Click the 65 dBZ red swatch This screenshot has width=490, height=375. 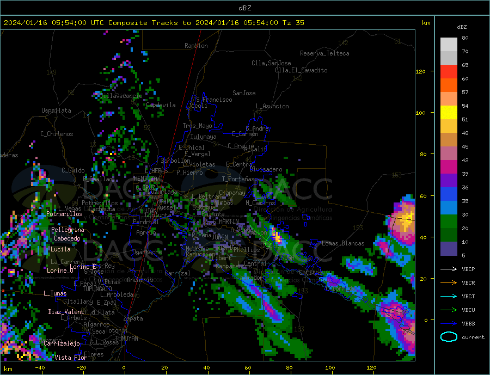pos(449,71)
